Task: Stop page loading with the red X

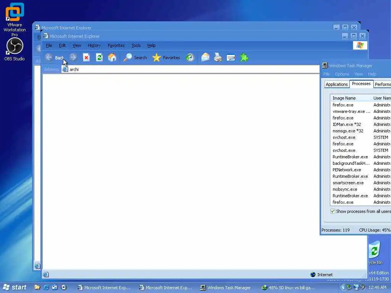Action: click(86, 58)
